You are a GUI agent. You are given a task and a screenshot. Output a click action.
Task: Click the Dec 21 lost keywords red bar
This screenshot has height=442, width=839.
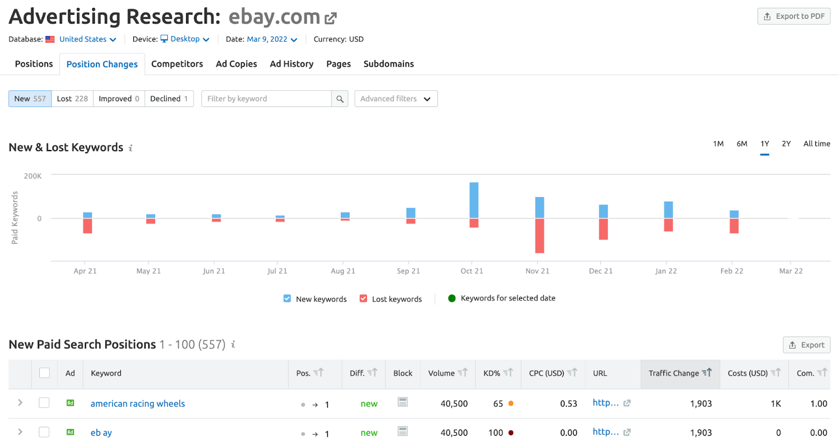604,229
